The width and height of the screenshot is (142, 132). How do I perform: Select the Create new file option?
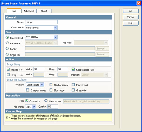click(46, 101)
